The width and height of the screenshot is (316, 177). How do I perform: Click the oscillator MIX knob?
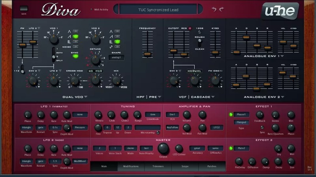(116, 81)
